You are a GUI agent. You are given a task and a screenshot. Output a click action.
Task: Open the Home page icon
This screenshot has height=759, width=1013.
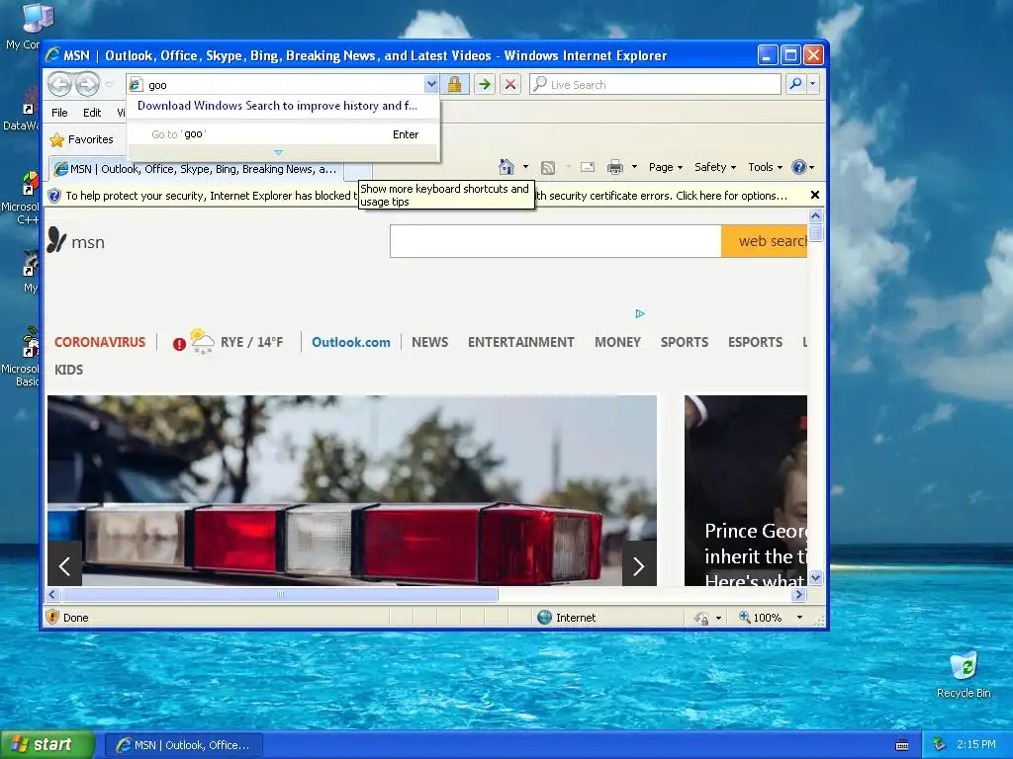coord(506,167)
